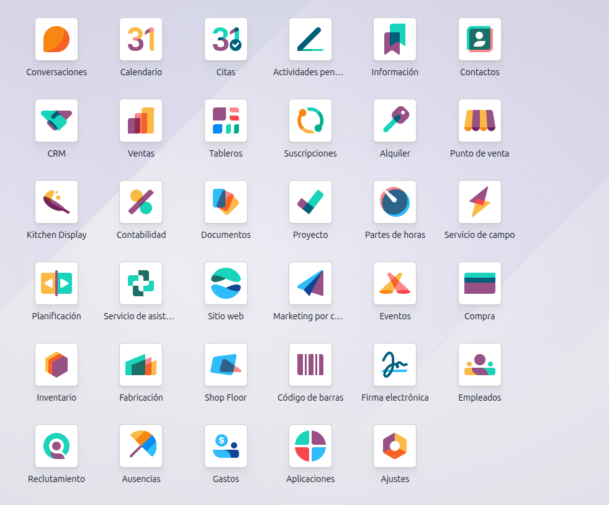Image resolution: width=609 pixels, height=505 pixels.
Task: Select the Servicio de campo app
Action: [479, 201]
